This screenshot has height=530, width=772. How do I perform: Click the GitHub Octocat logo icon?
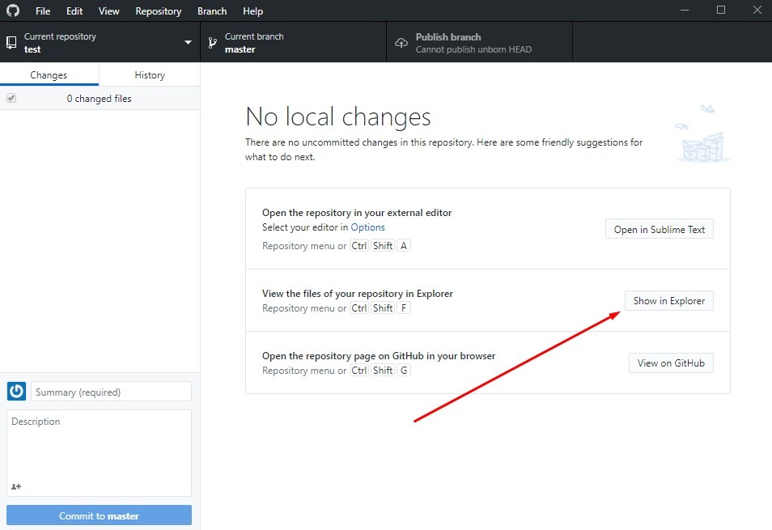(x=13, y=11)
